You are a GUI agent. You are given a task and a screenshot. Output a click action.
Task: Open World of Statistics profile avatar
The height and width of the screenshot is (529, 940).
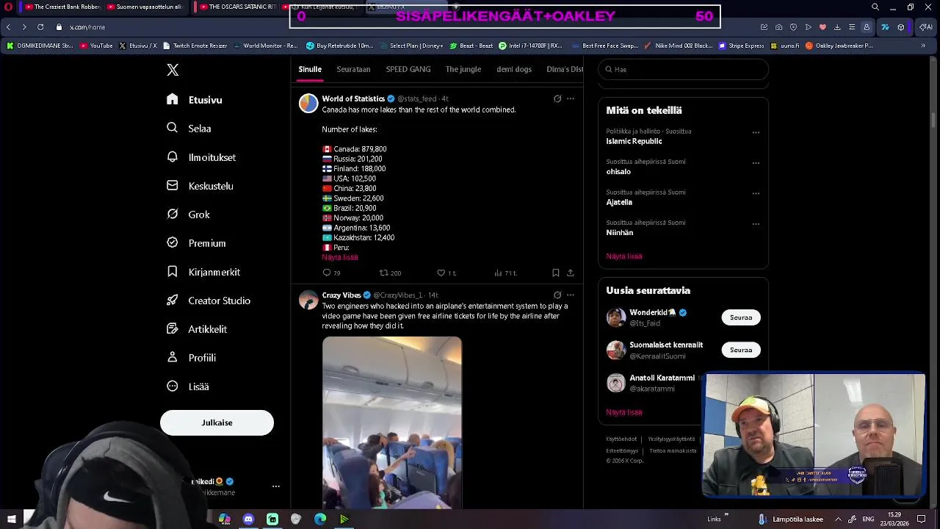point(308,103)
